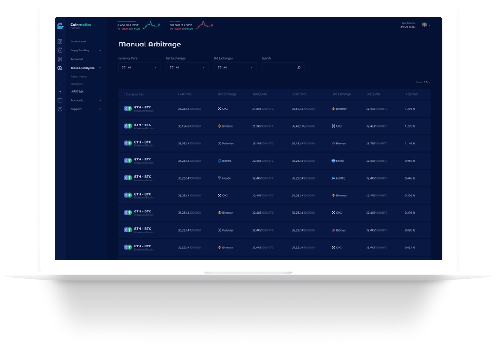Go to Dashboard in the sidebar
Screen dimensions: 496x350
click(x=78, y=41)
